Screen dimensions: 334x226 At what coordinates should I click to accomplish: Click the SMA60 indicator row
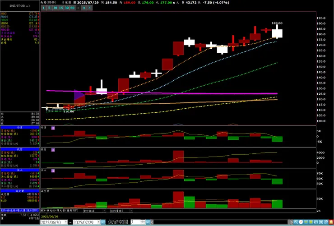point(20,23)
